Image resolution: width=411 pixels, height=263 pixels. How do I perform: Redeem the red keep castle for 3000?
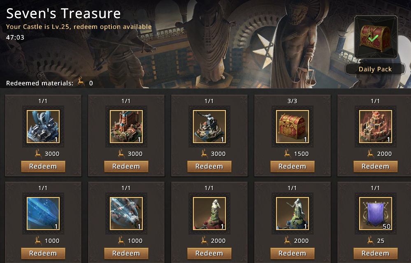tap(126, 166)
